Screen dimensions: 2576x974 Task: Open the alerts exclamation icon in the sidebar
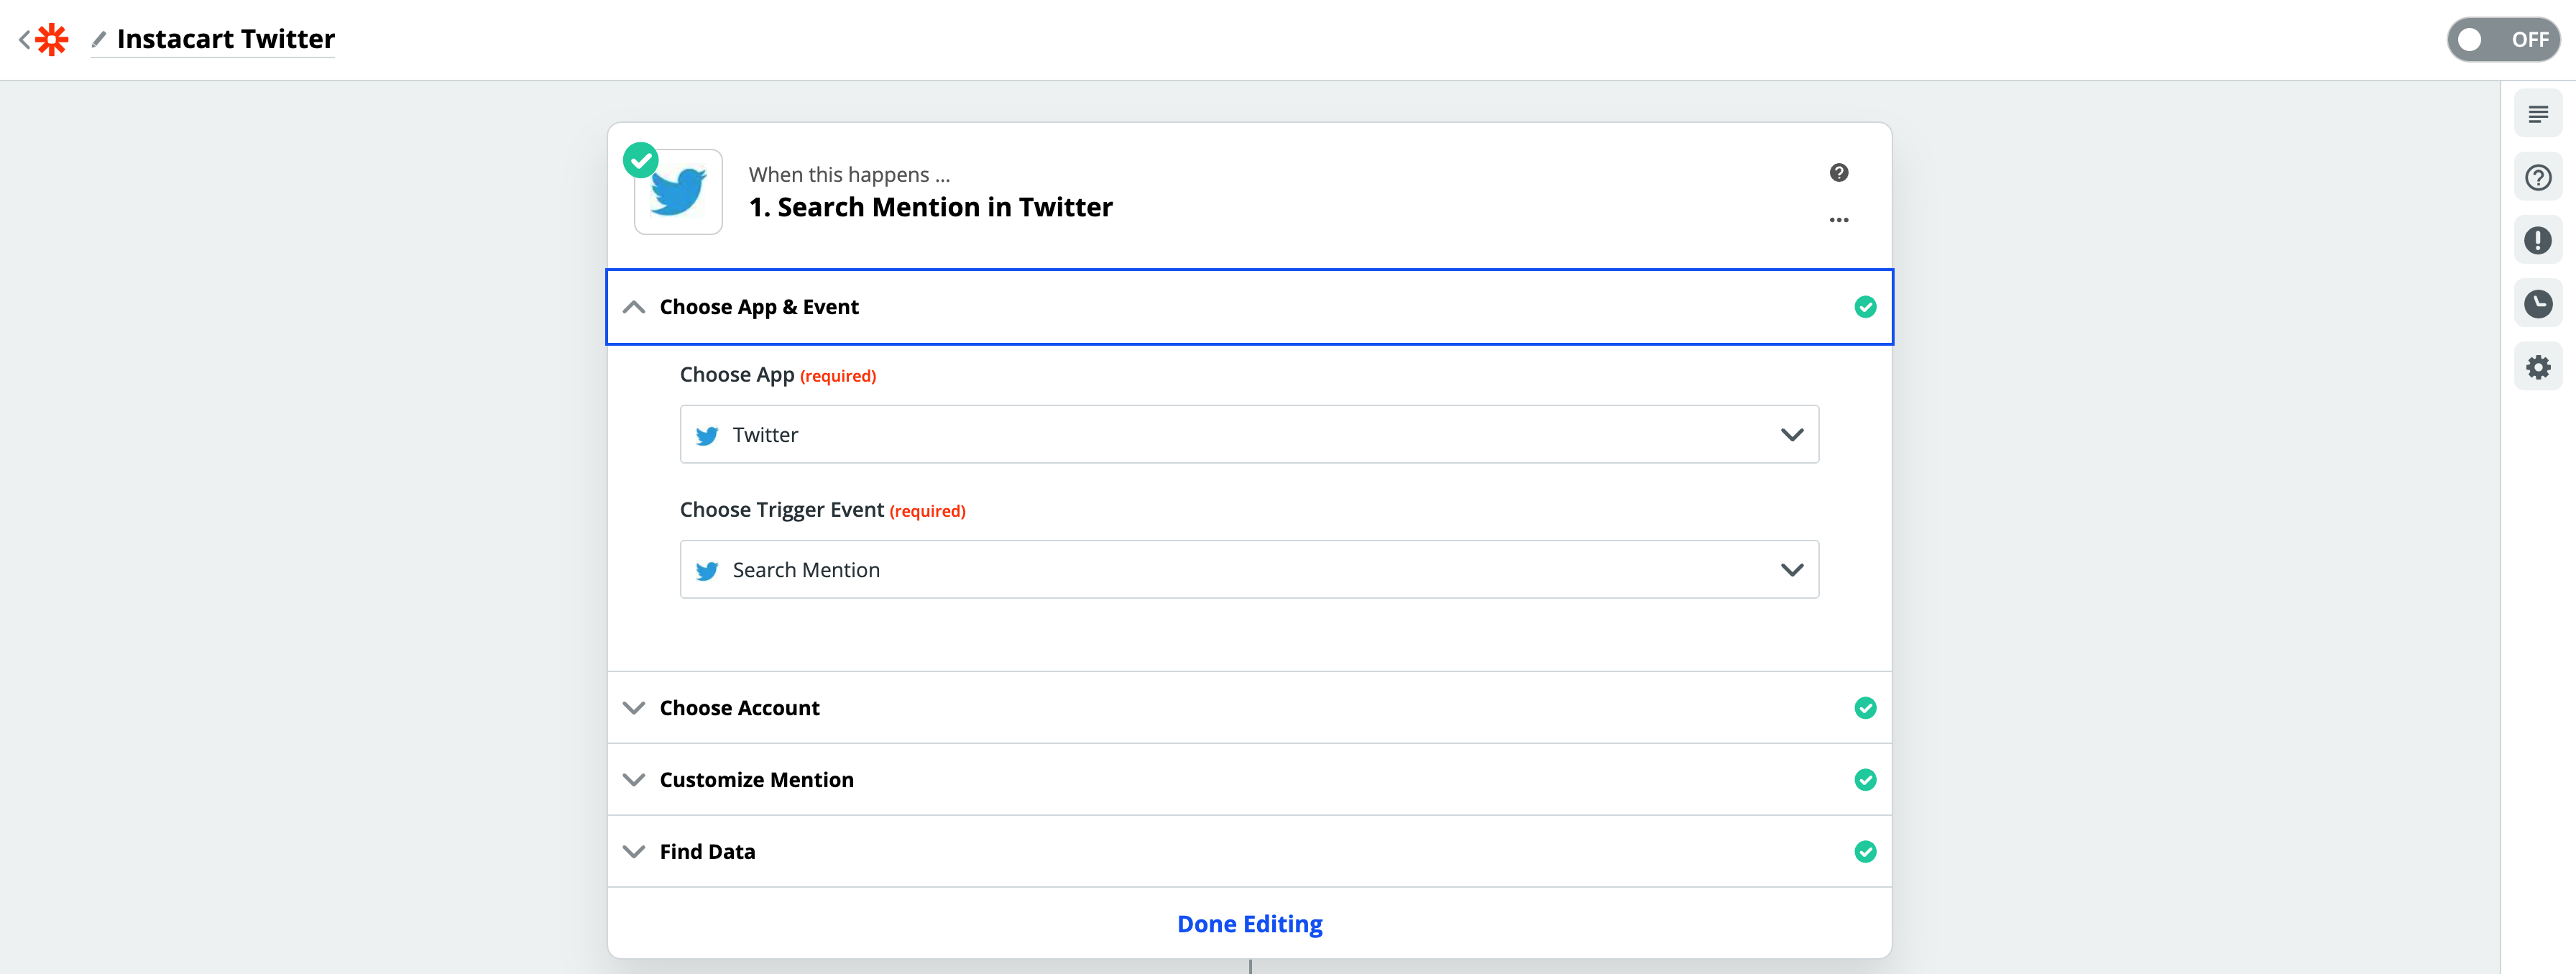pos(2538,240)
